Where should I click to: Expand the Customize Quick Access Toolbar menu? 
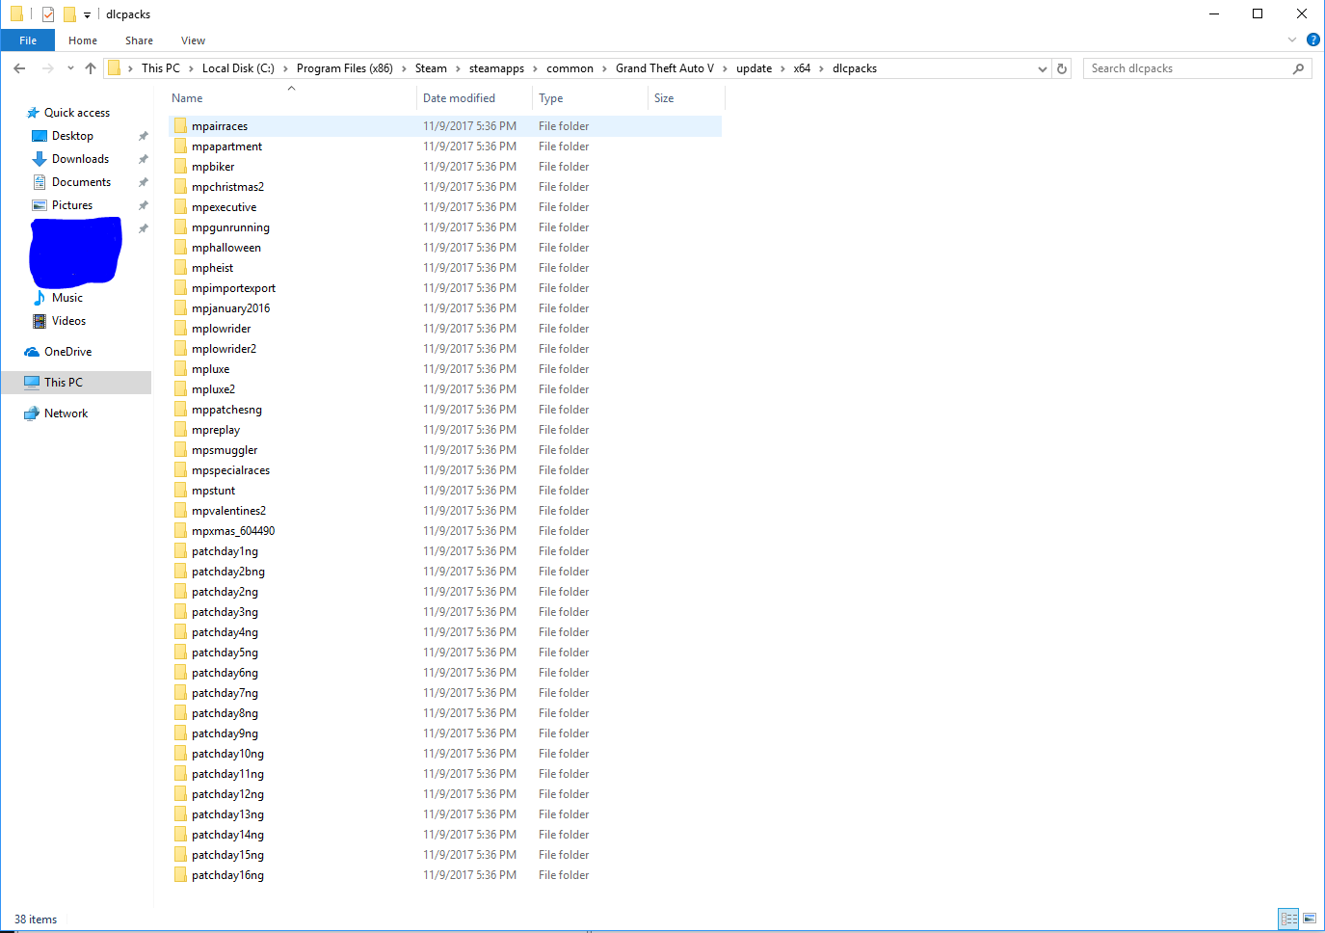tap(85, 13)
